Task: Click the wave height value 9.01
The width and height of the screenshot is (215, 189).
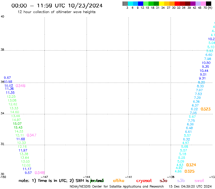Action: (203, 74)
